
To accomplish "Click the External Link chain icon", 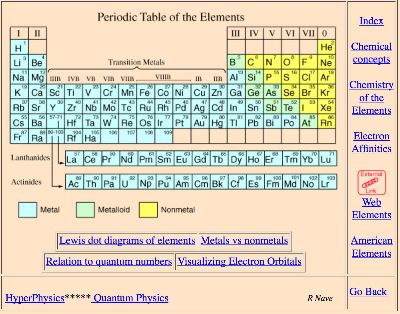I will point(371,182).
